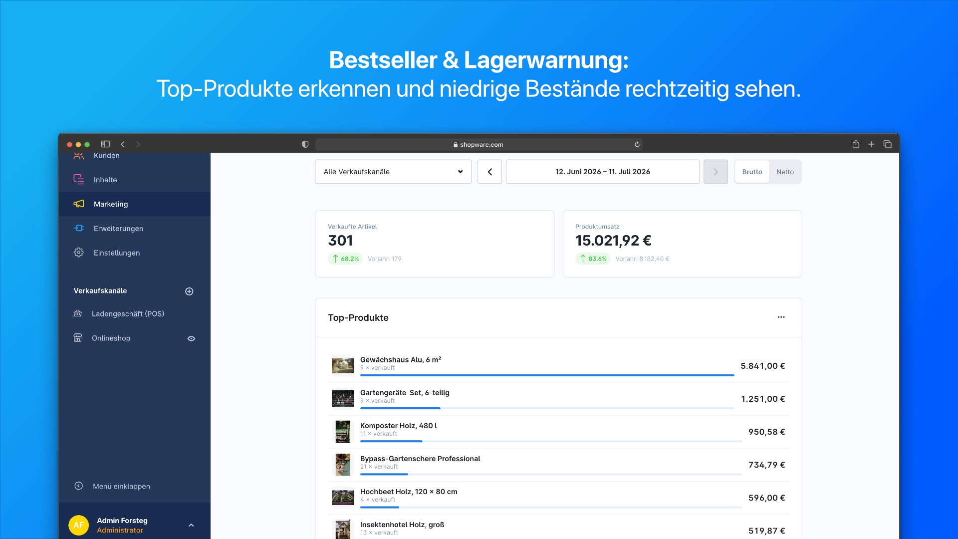Click the Inhalte layout icon
This screenshot has height=539, width=958.
pyautogui.click(x=78, y=180)
